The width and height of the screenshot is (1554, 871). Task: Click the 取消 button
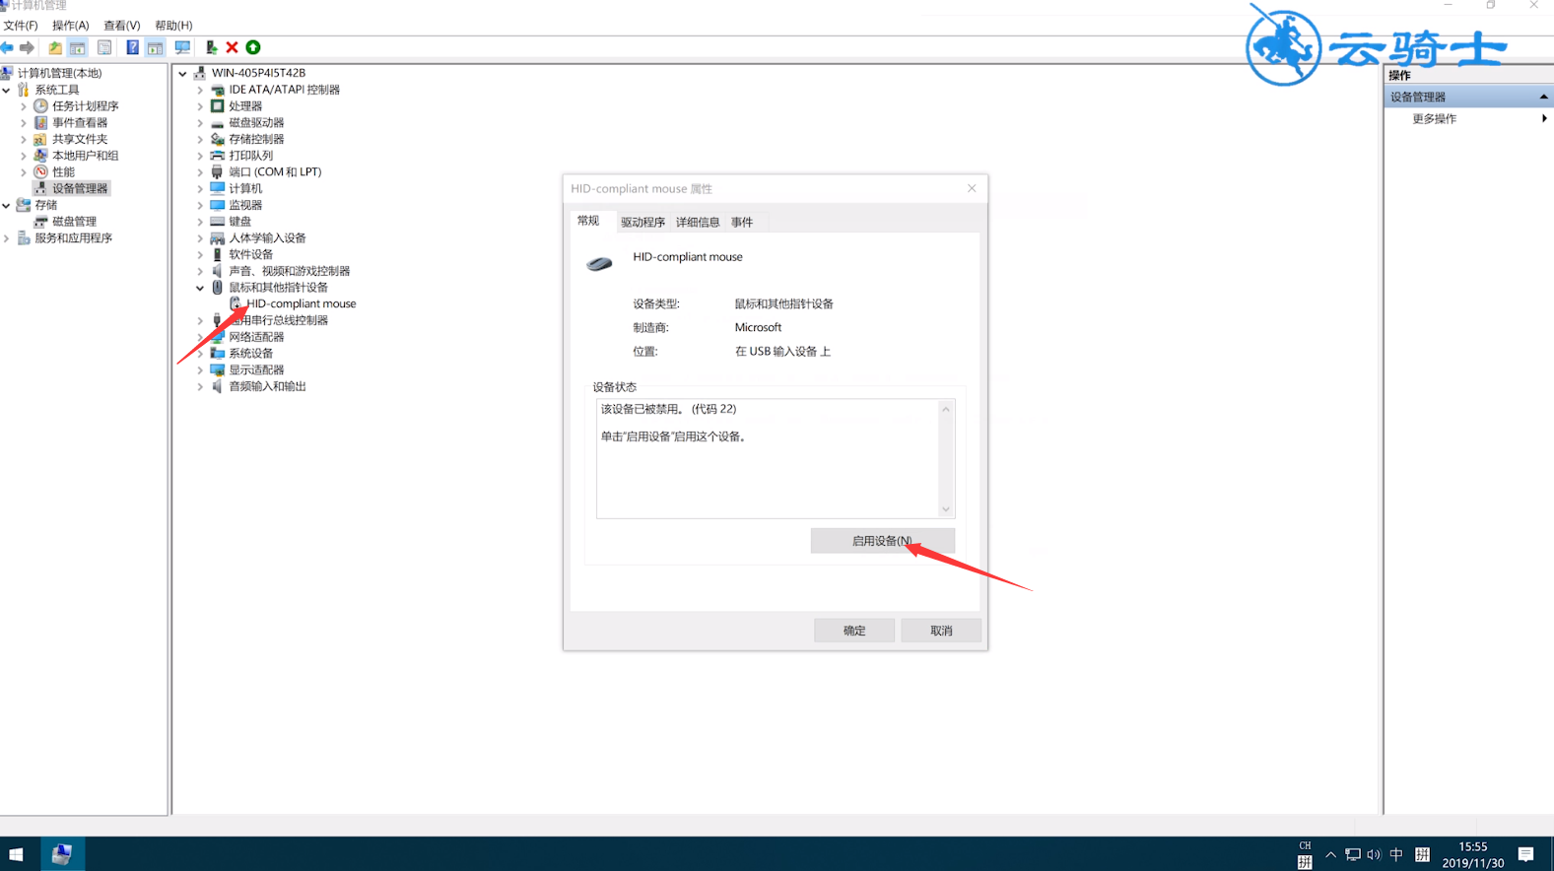(x=941, y=631)
